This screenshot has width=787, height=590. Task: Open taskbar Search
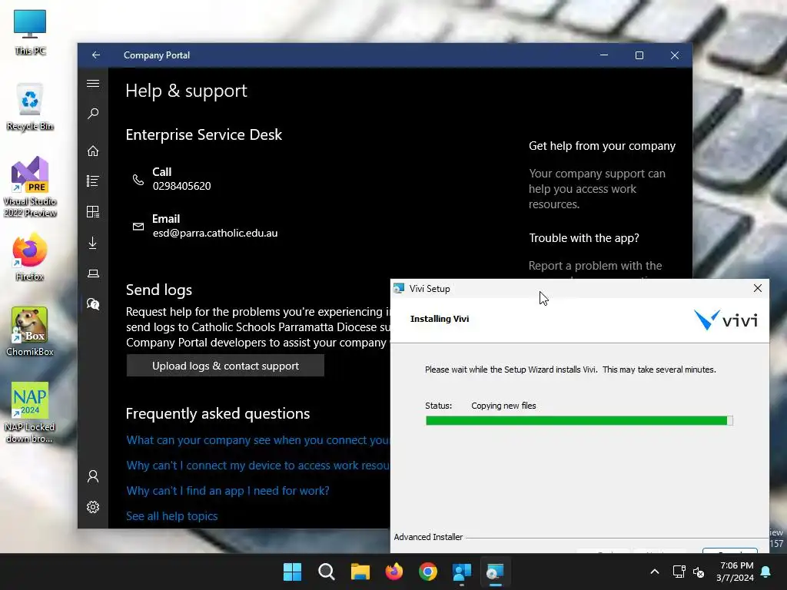coord(326,572)
